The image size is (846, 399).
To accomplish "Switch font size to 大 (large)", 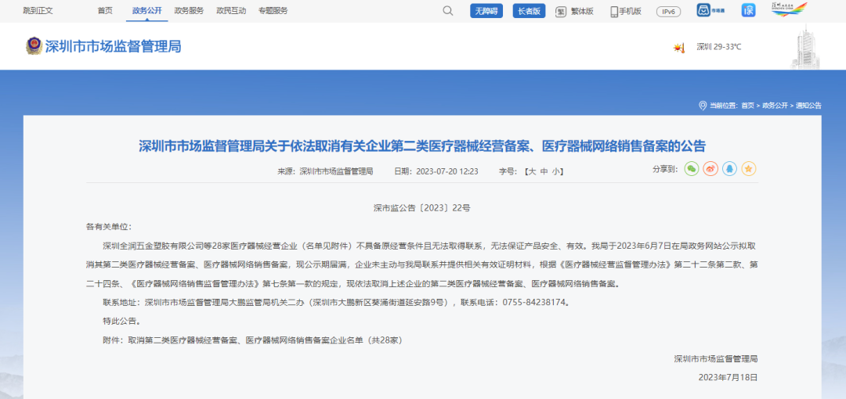I will (x=532, y=171).
